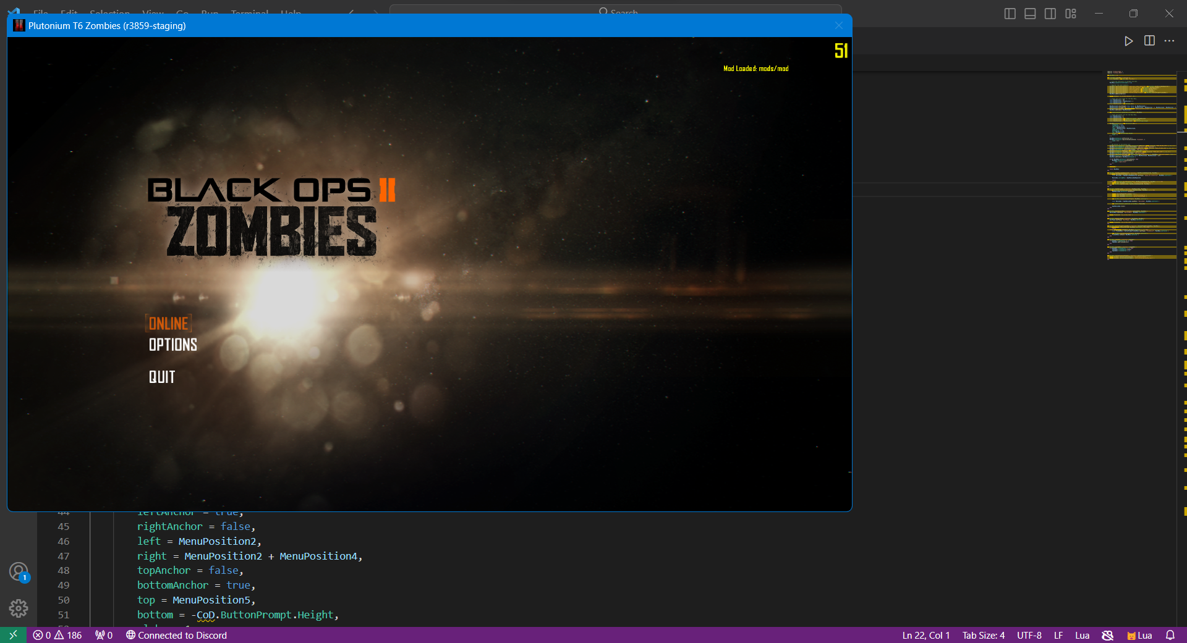Toggle the secondary side bar layout icon
This screenshot has height=643, width=1187.
[1050, 14]
